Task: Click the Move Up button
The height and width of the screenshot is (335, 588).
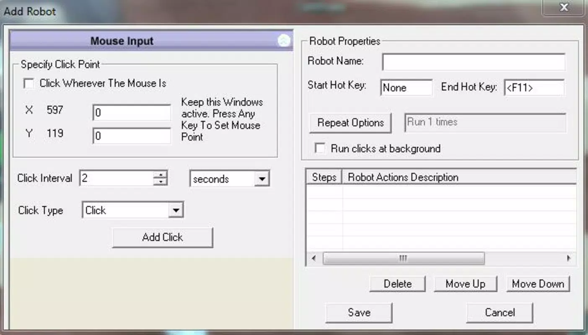Action: (465, 284)
